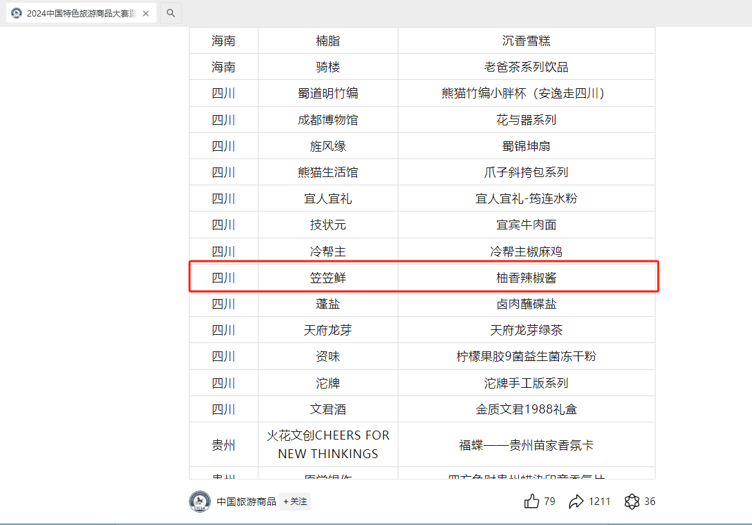Select the cell 宜人宜礼-筠连水粉

(527, 198)
